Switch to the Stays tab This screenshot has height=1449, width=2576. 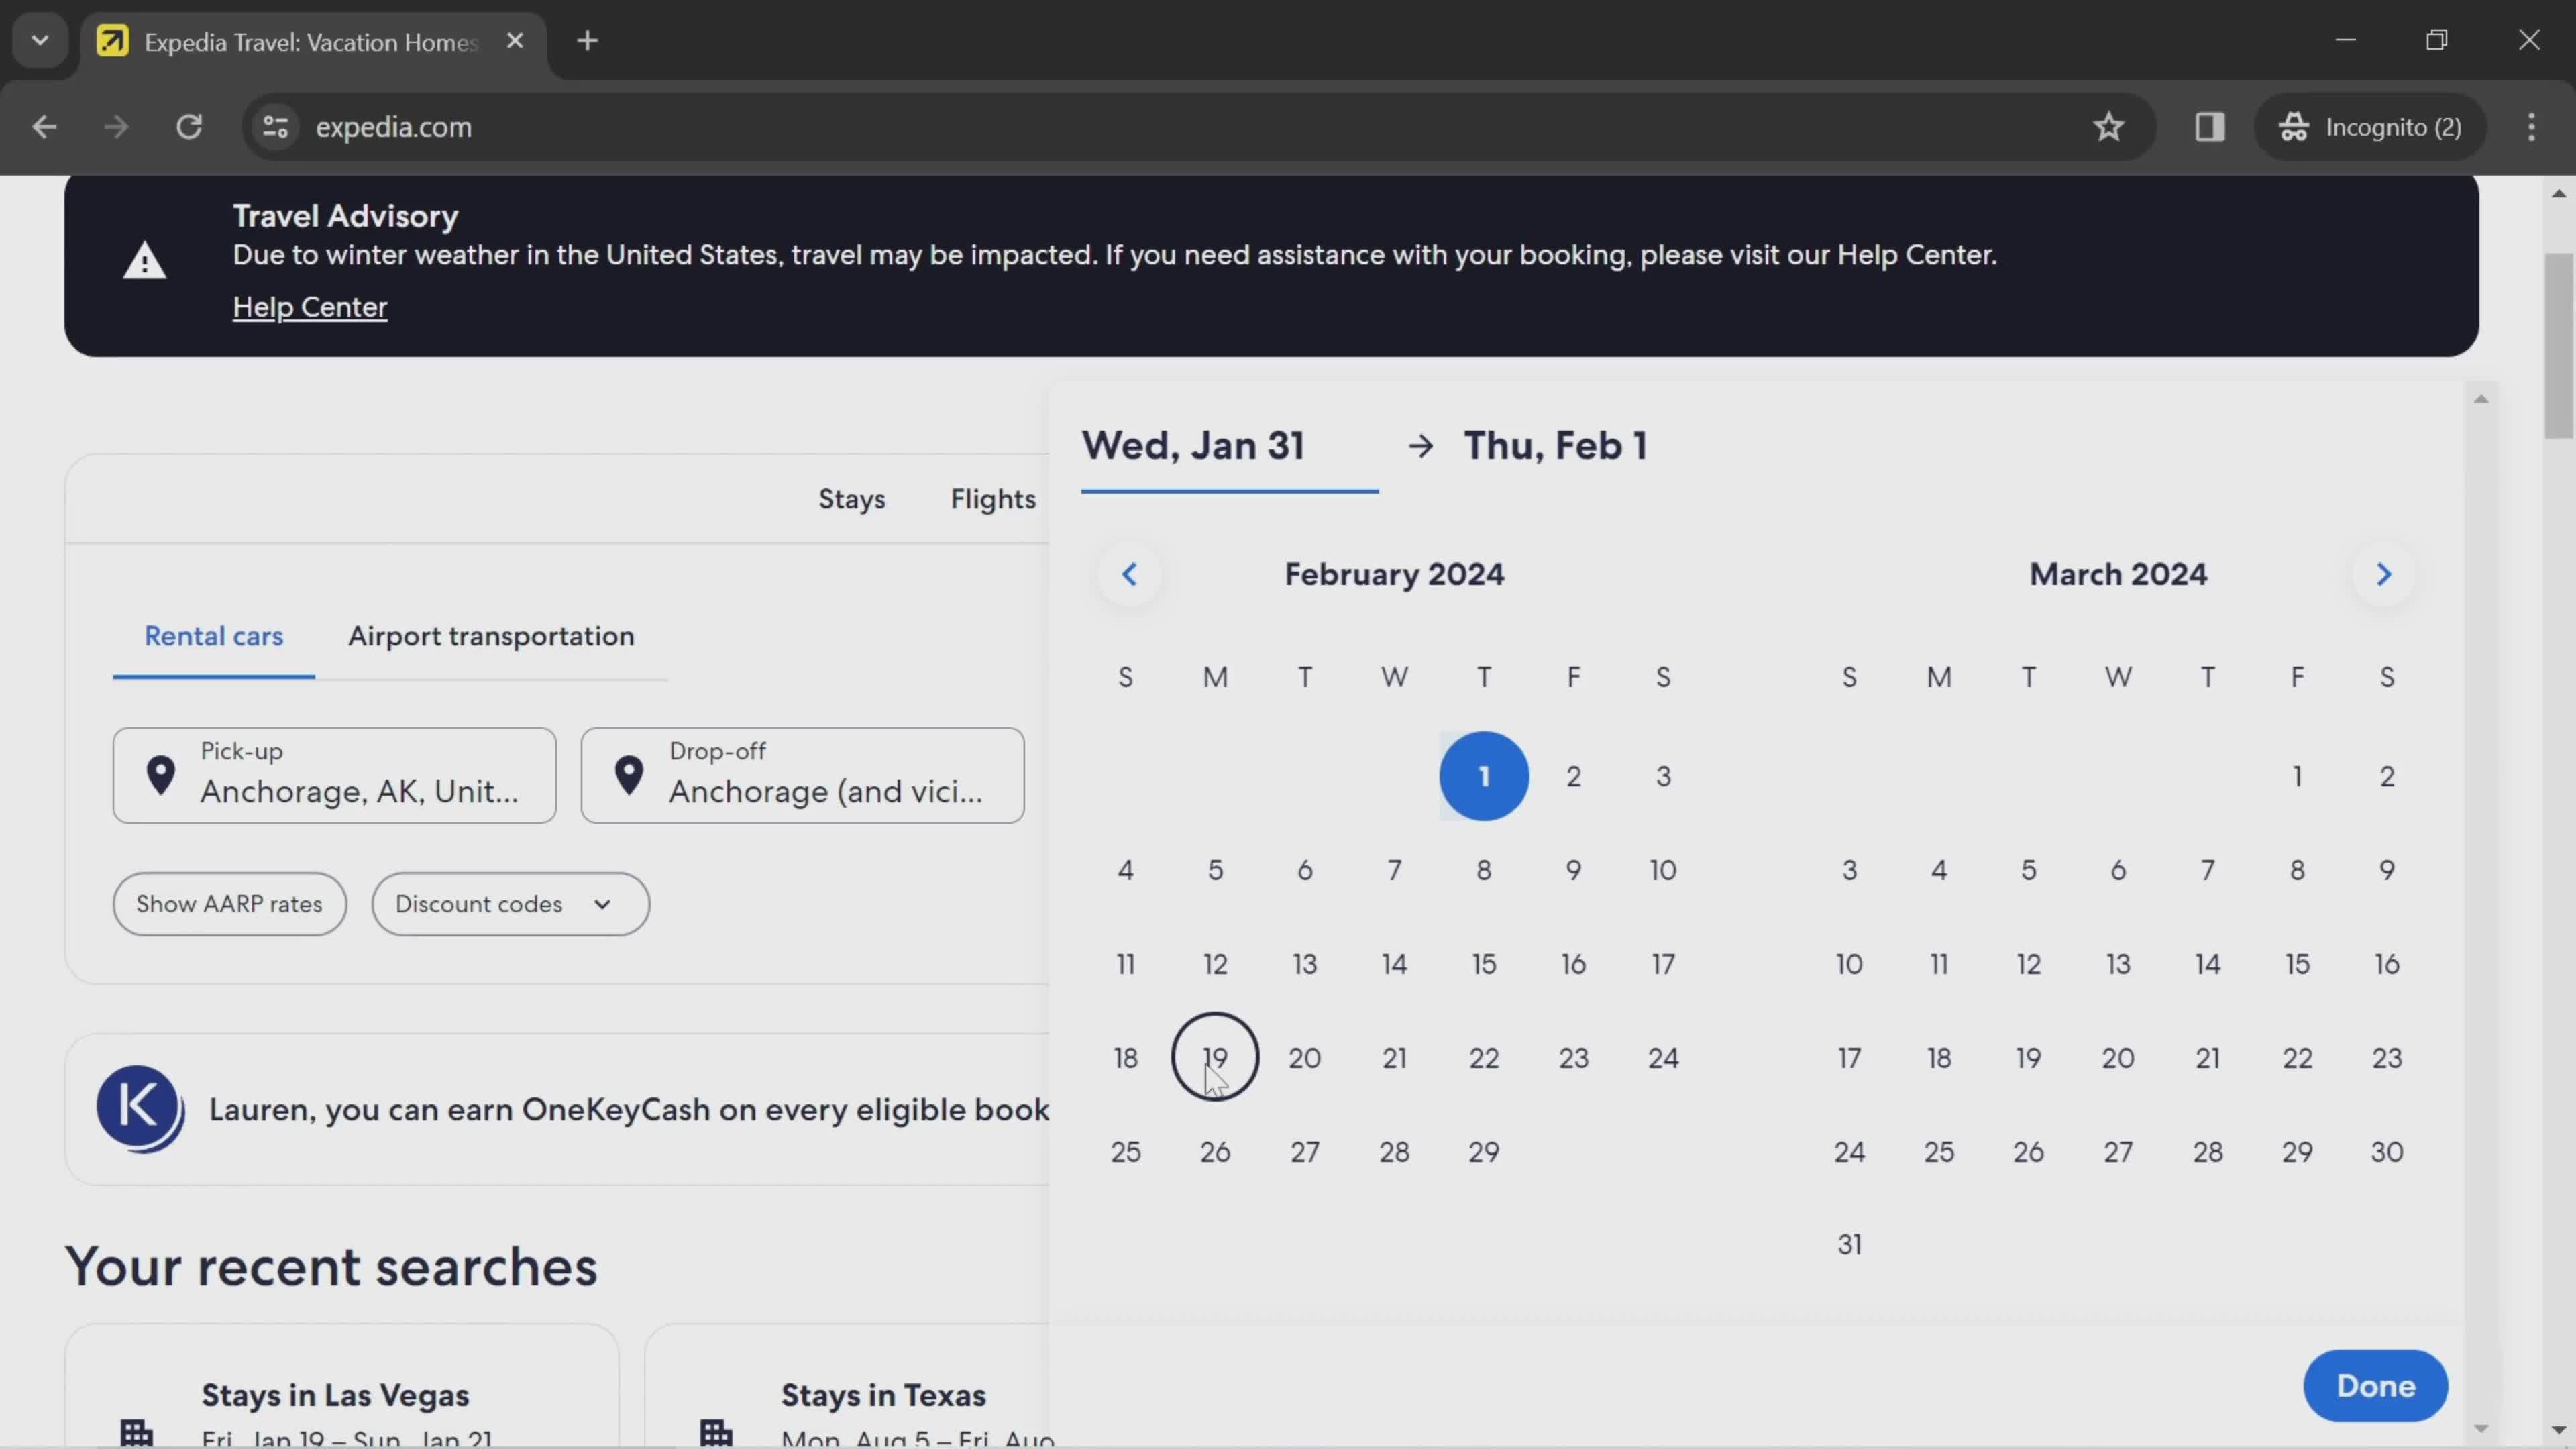852,499
